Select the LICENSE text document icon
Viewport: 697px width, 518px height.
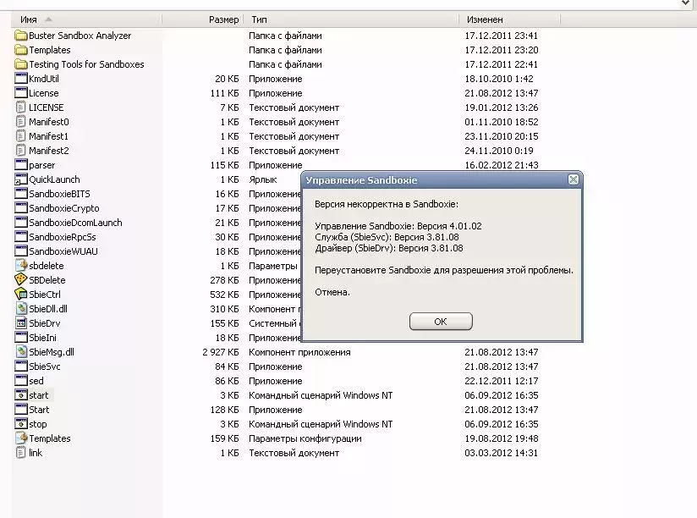point(21,107)
